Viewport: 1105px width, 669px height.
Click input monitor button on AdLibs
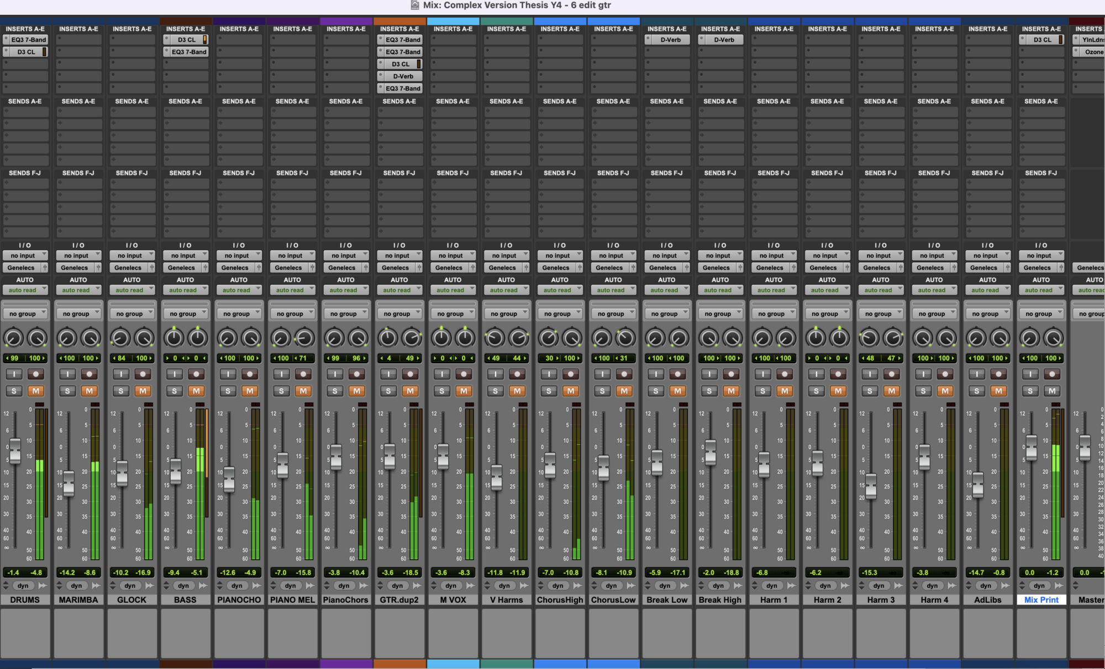point(977,374)
